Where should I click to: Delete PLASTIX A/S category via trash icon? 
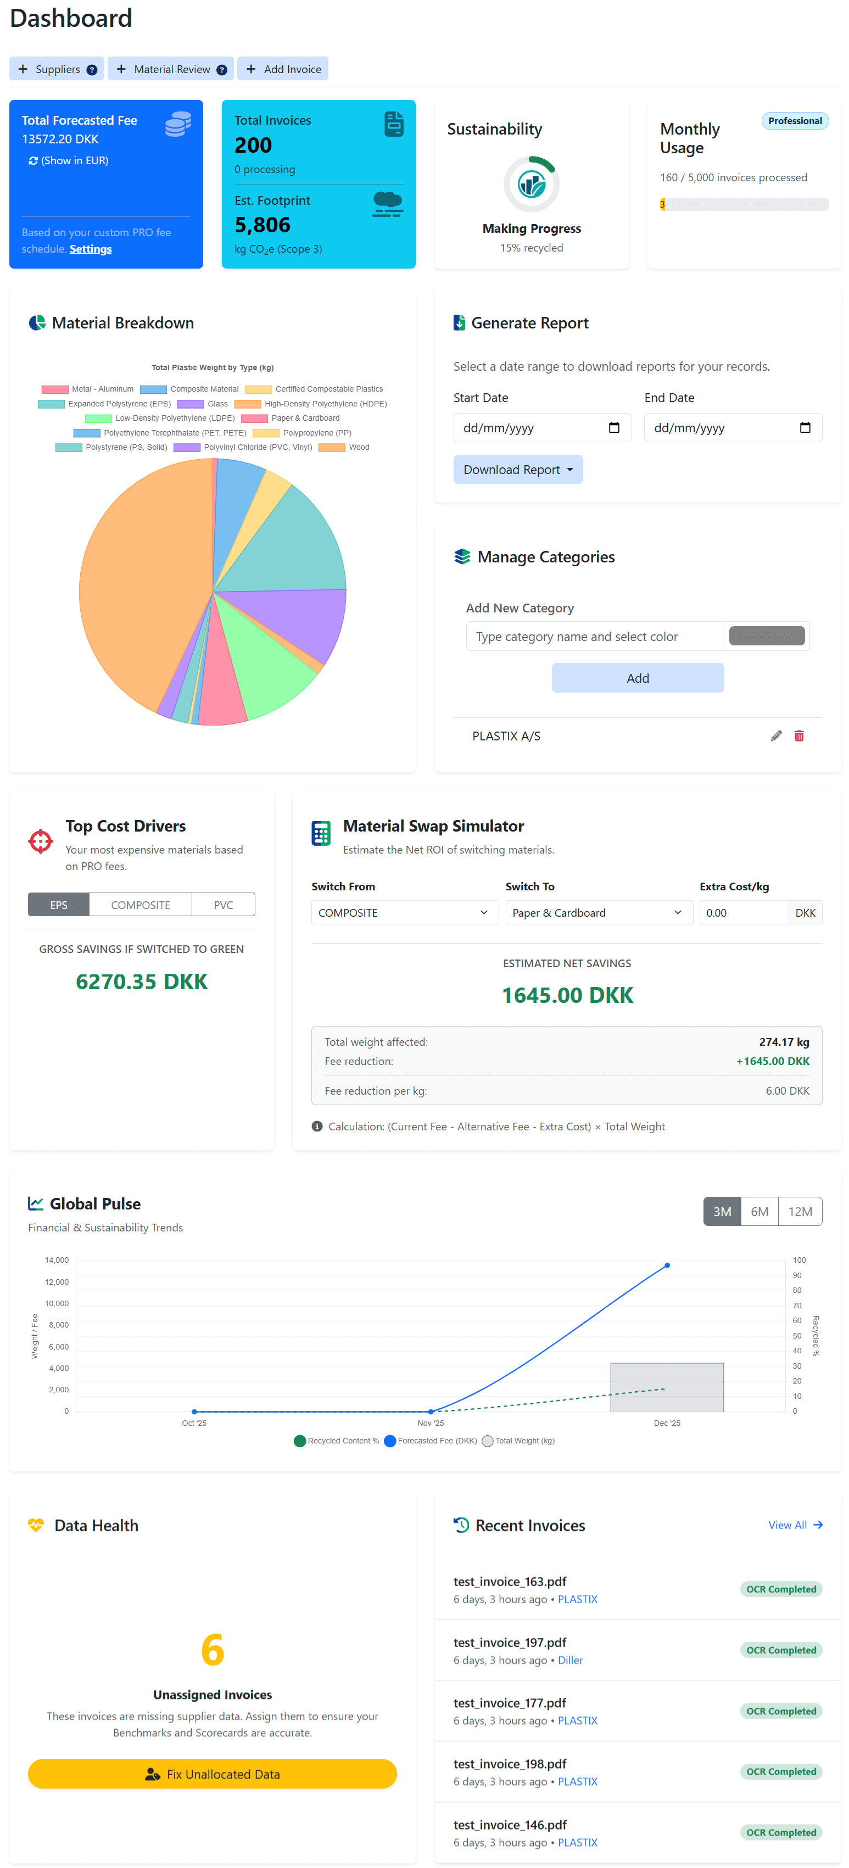click(x=799, y=736)
